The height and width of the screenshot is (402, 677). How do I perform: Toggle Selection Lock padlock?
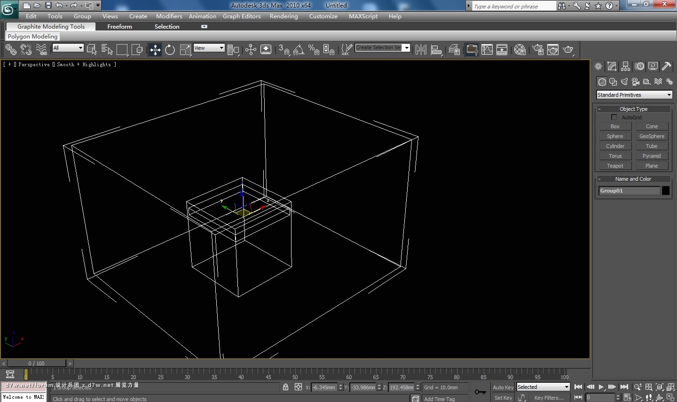pyautogui.click(x=285, y=387)
